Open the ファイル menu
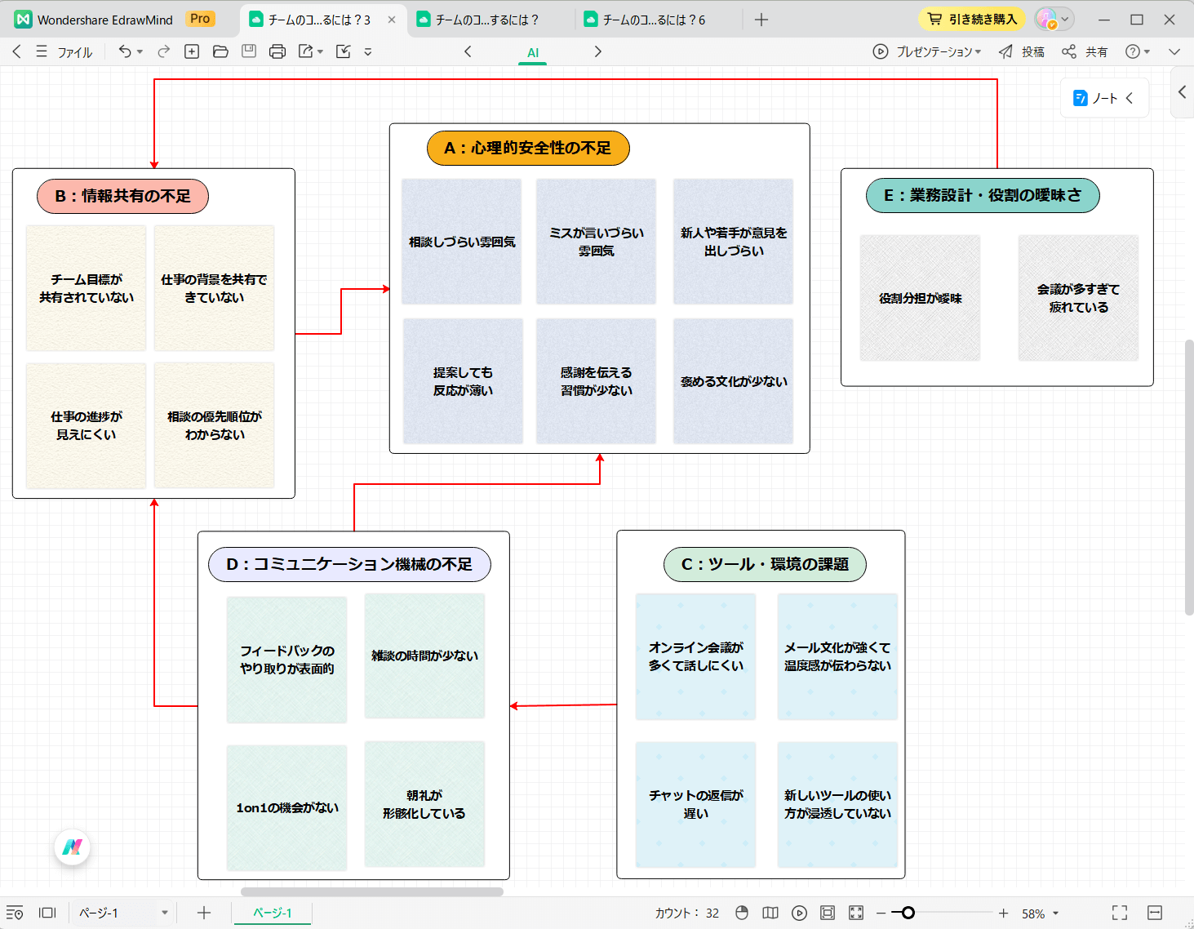 (x=74, y=52)
